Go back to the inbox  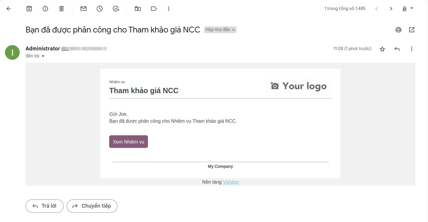click(9, 8)
